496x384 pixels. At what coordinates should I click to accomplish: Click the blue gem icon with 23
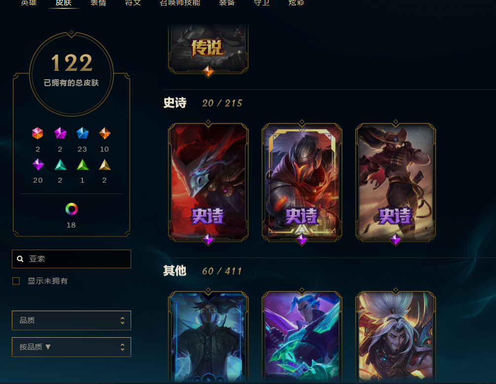tap(82, 133)
